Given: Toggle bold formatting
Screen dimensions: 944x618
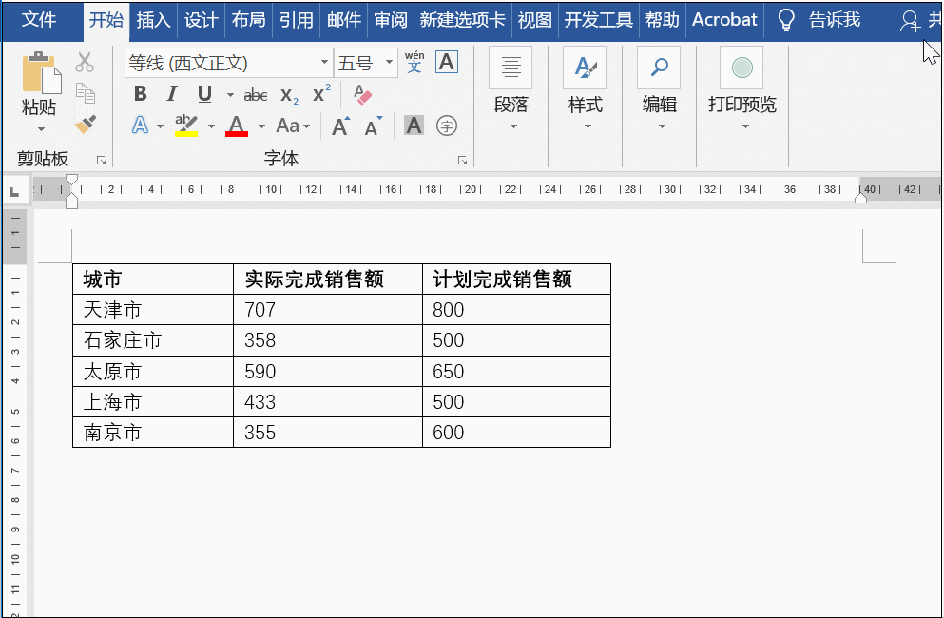Looking at the screenshot, I should click(x=141, y=94).
